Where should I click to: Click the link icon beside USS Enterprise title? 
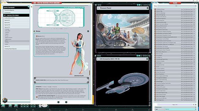click(x=98, y=59)
